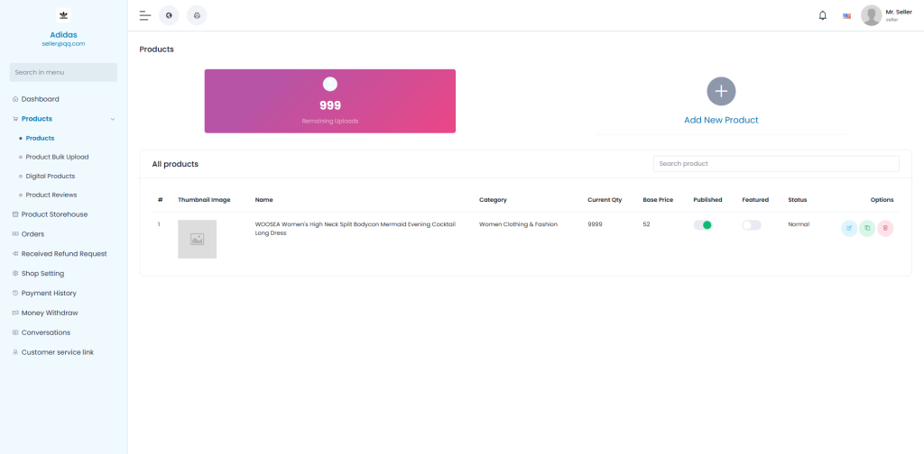Viewport: 924px width, 454px height.
Task: Click the hamburger menu toggle icon
Action: tap(145, 16)
